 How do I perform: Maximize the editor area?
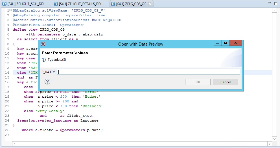[276, 3]
